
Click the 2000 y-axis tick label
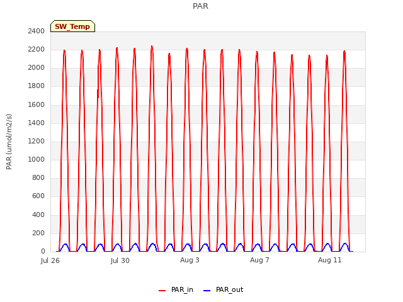pos(37,68)
